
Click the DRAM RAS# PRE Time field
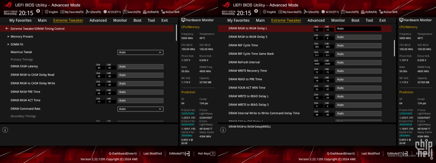(x=140, y=92)
